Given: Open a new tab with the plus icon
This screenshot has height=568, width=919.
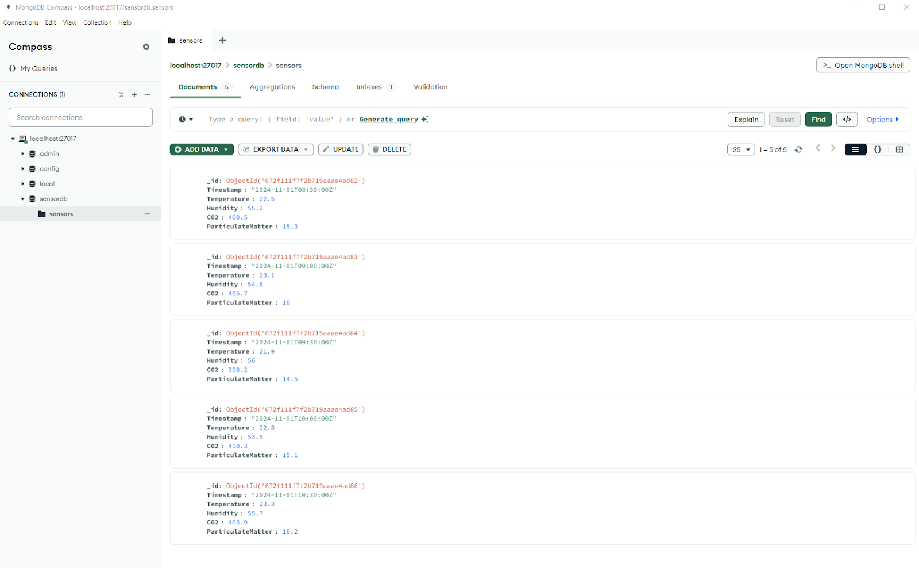Looking at the screenshot, I should [x=222, y=40].
